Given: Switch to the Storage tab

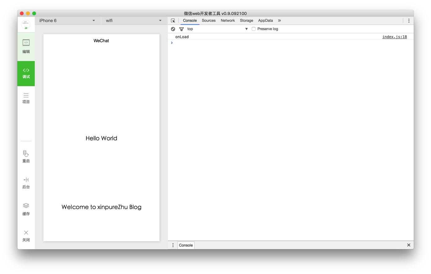Looking at the screenshot, I should click(x=246, y=20).
